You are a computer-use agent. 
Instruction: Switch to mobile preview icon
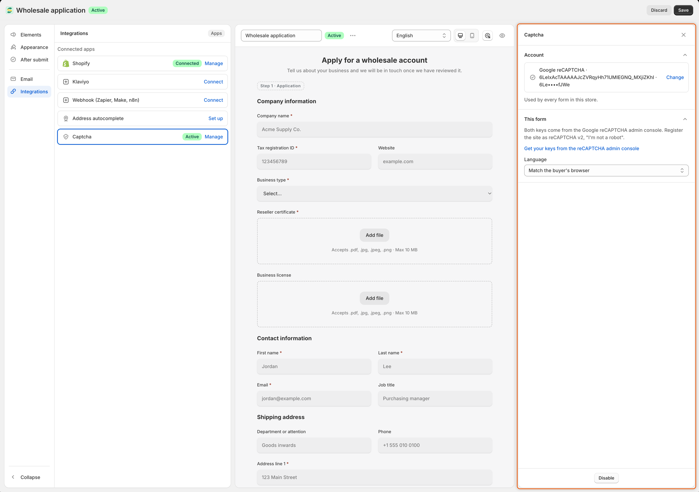click(472, 35)
